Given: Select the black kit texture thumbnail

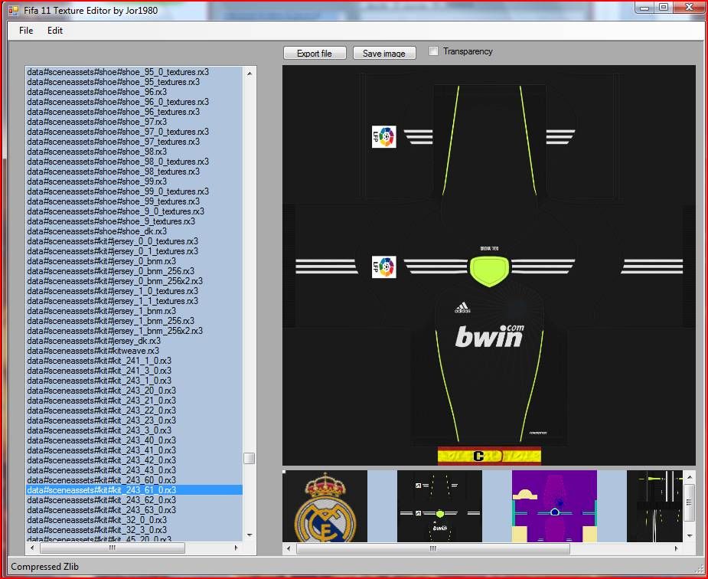Looking at the screenshot, I should [439, 506].
